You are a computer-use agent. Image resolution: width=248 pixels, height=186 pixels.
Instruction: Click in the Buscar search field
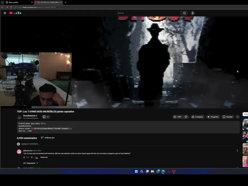click(148, 13)
